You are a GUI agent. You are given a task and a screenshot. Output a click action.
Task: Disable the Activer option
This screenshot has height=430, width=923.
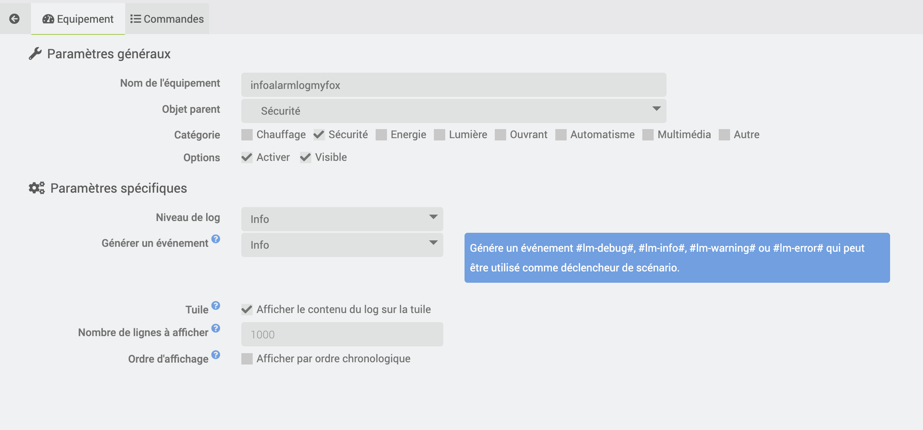(x=247, y=157)
